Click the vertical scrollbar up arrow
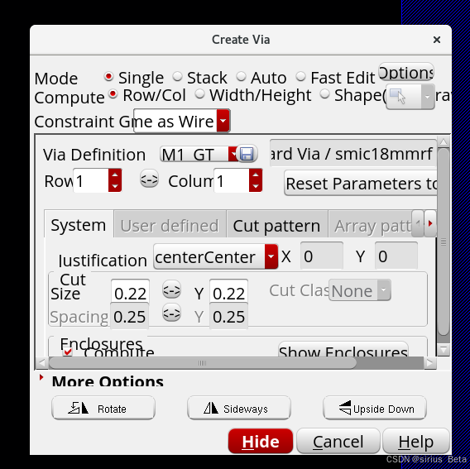The image size is (470, 469). (x=444, y=142)
